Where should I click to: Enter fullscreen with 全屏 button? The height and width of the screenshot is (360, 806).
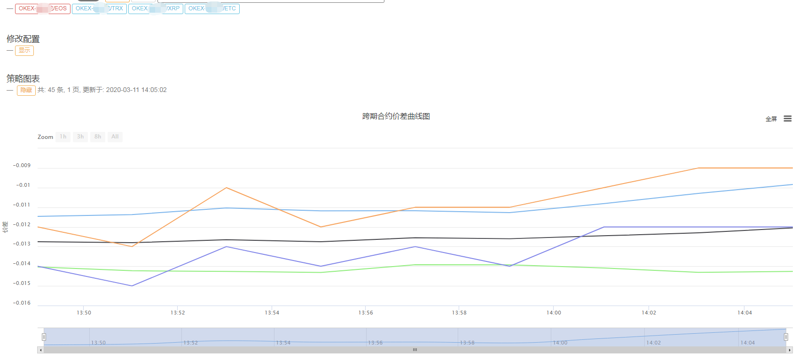[771, 119]
